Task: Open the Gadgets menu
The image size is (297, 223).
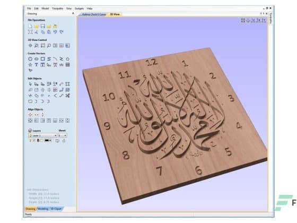Action: (x=79, y=8)
